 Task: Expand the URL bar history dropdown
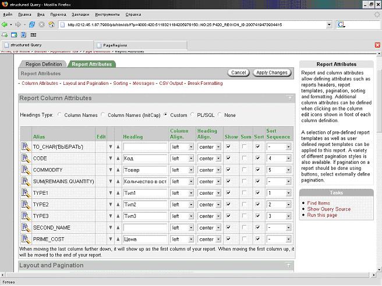click(x=329, y=24)
